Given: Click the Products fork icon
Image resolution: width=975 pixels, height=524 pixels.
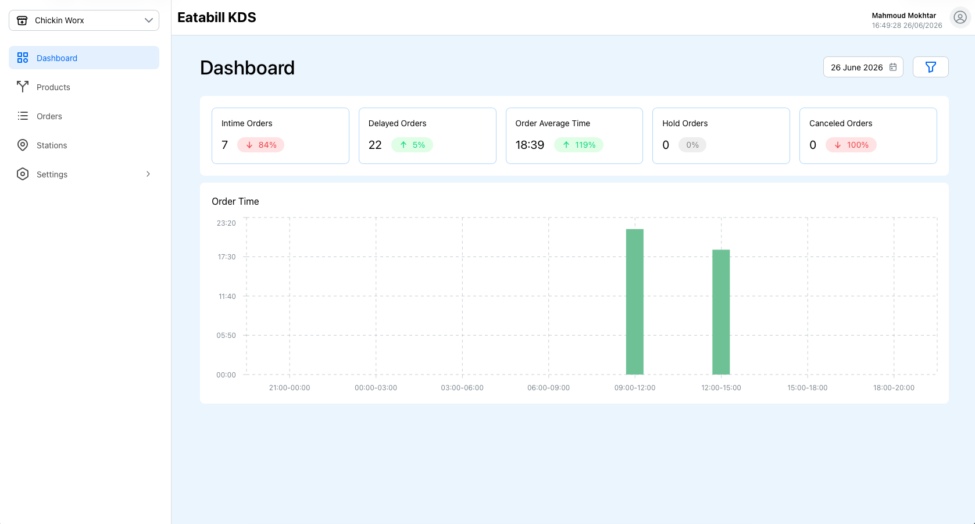Looking at the screenshot, I should (x=23, y=87).
